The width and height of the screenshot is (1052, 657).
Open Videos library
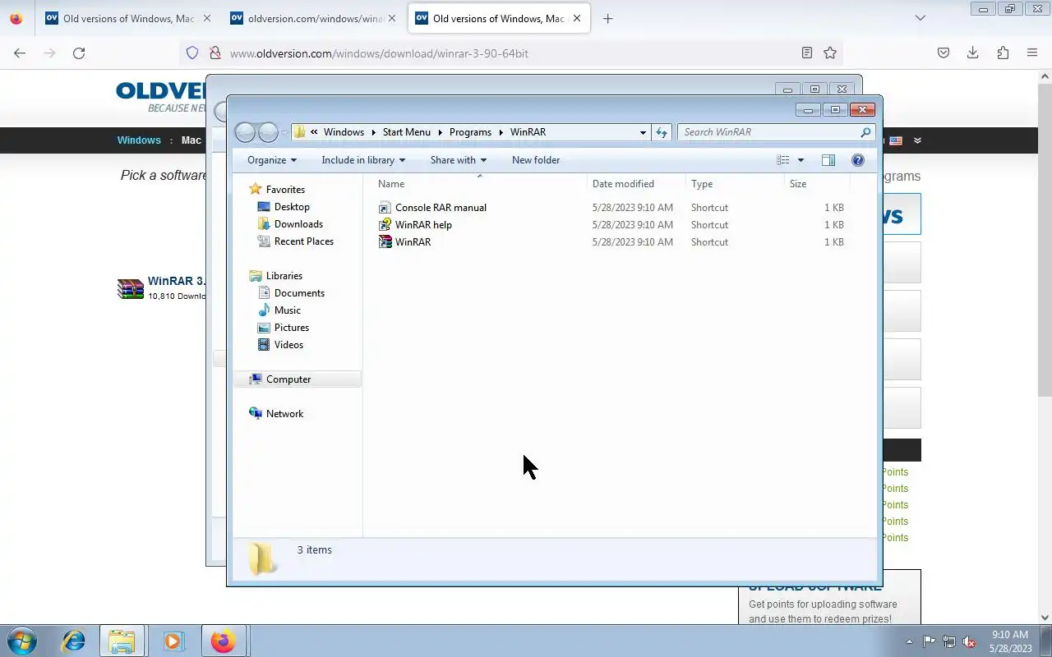pos(288,345)
